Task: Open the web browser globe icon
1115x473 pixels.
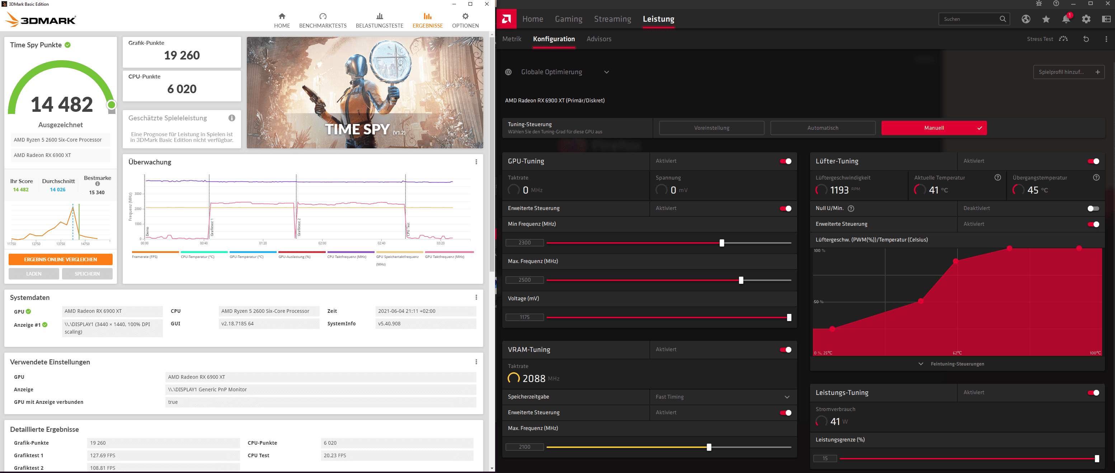Action: pos(1026,19)
